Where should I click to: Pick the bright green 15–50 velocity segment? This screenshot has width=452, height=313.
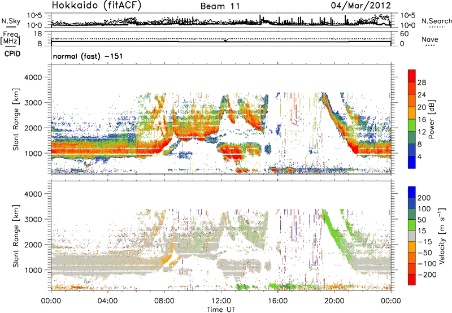(412, 225)
